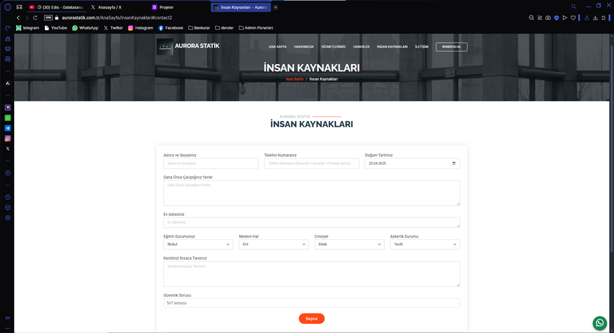
Task: Click the blue ad blocker shield icon
Action: pos(556,18)
